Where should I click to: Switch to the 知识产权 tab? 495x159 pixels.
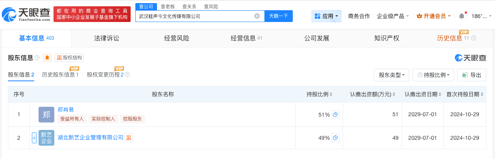386,38
